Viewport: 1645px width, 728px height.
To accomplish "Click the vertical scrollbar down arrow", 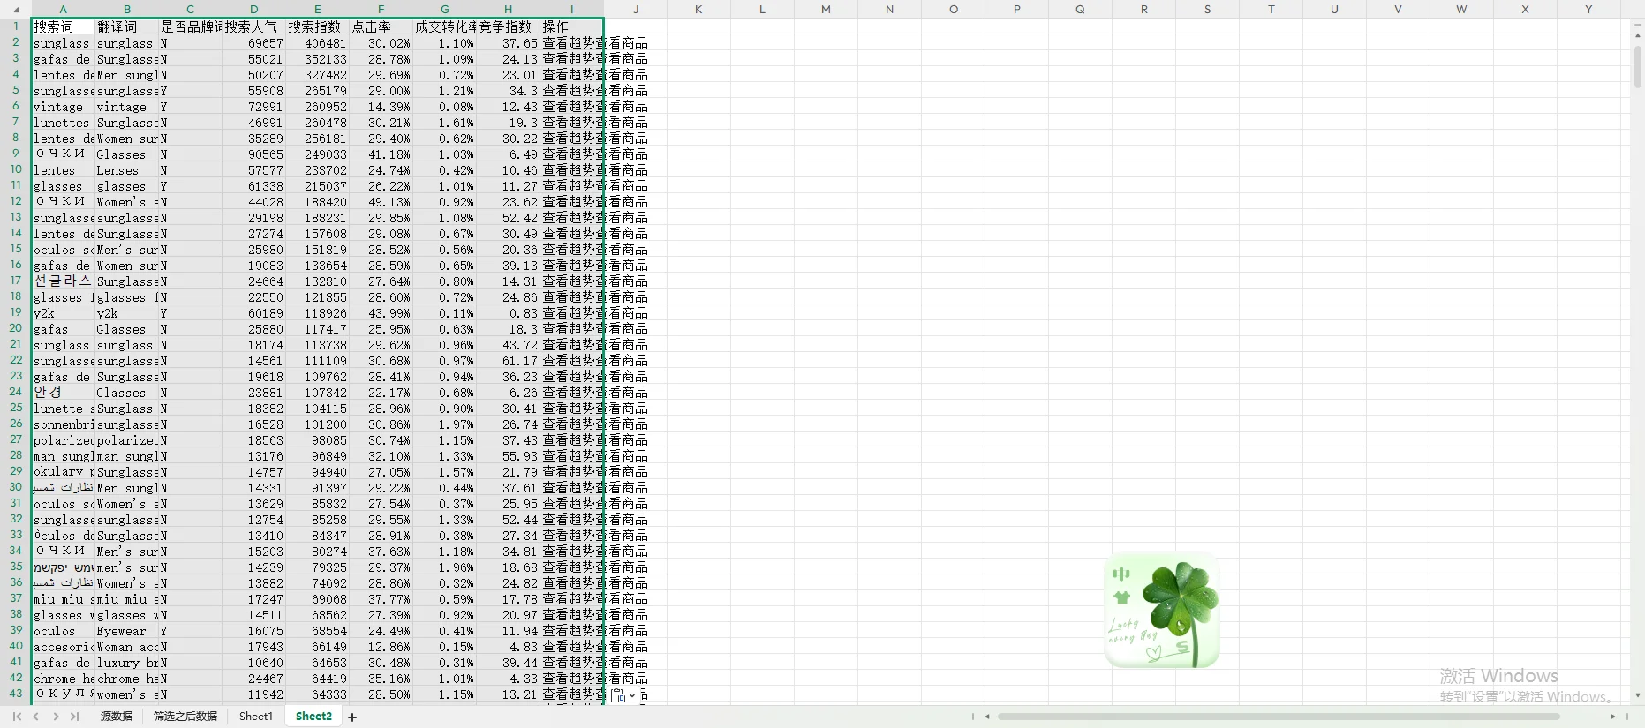I will pos(1638,695).
